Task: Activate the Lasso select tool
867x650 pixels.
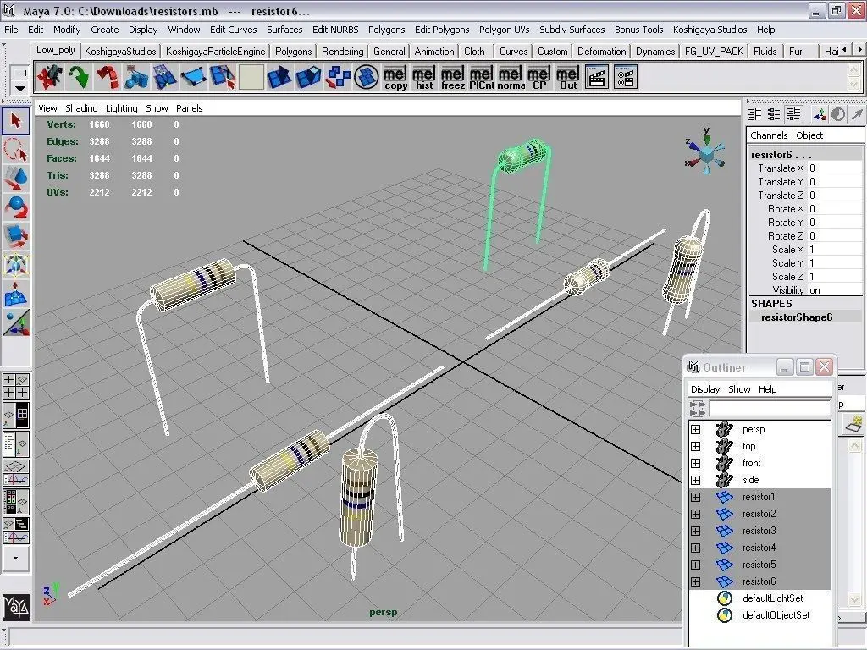Action: click(x=15, y=150)
